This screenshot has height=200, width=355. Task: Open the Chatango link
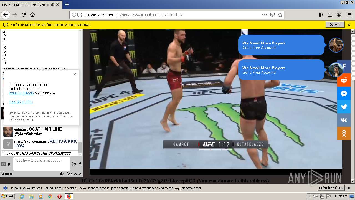point(7,174)
